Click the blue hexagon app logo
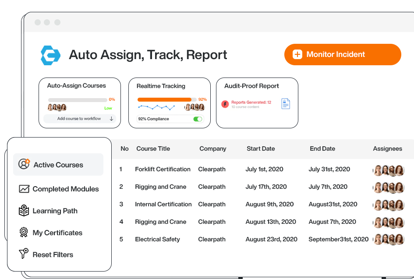The width and height of the screenshot is (414, 279). 50,55
